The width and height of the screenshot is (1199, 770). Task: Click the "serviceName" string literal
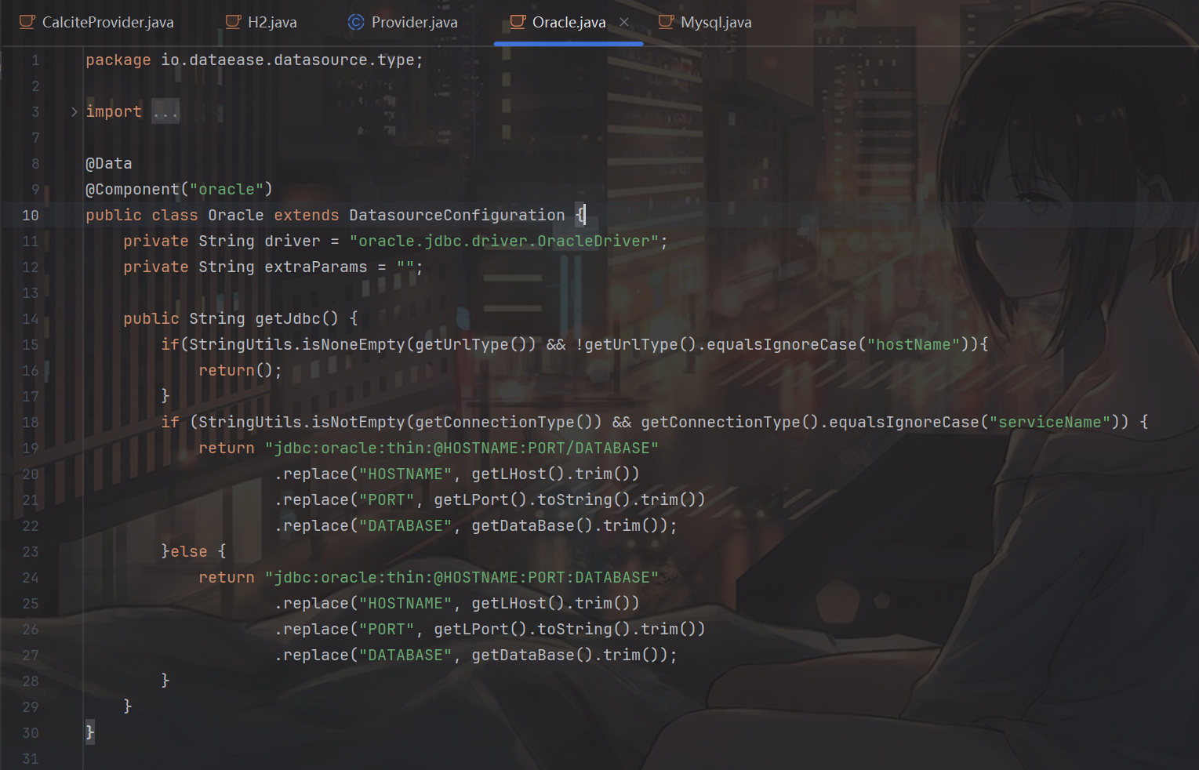(x=1049, y=423)
